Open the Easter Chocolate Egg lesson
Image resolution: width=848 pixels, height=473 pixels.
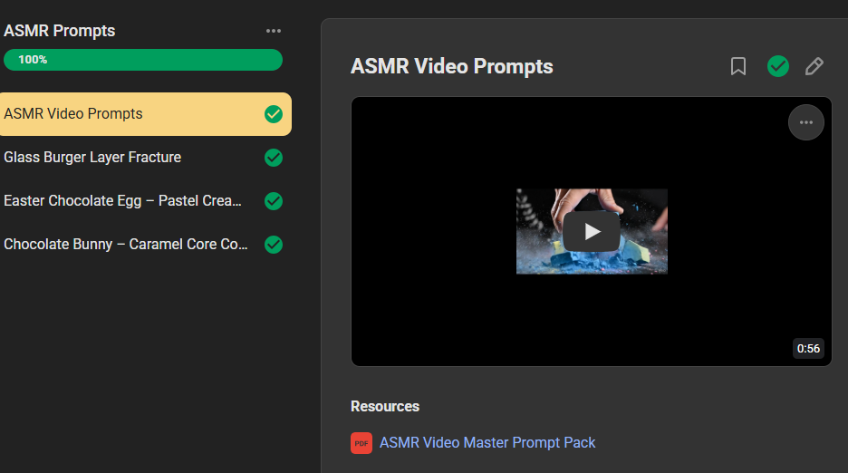(123, 201)
